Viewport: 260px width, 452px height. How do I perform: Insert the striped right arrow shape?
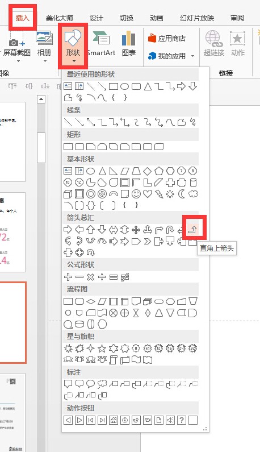pos(114,241)
